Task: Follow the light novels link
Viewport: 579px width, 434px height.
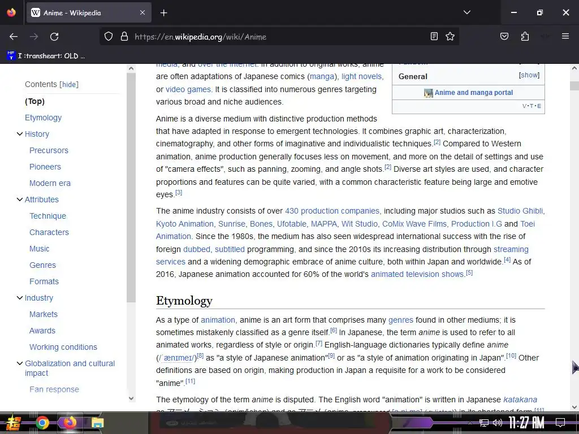Action: click(x=362, y=76)
